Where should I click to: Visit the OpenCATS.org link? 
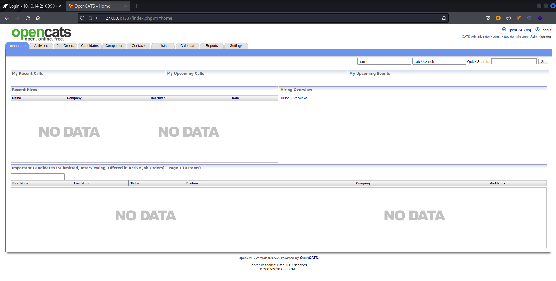(x=519, y=30)
